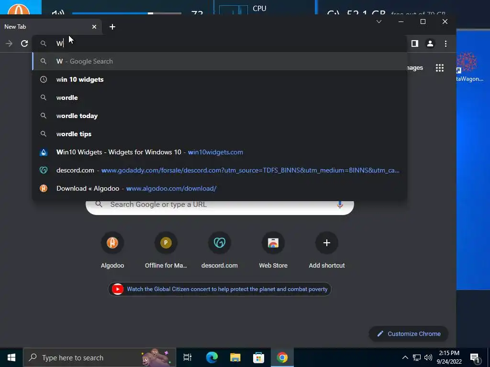Select the 'W - Google Search' suggestion
This screenshot has height=367, width=490.
pos(219,61)
